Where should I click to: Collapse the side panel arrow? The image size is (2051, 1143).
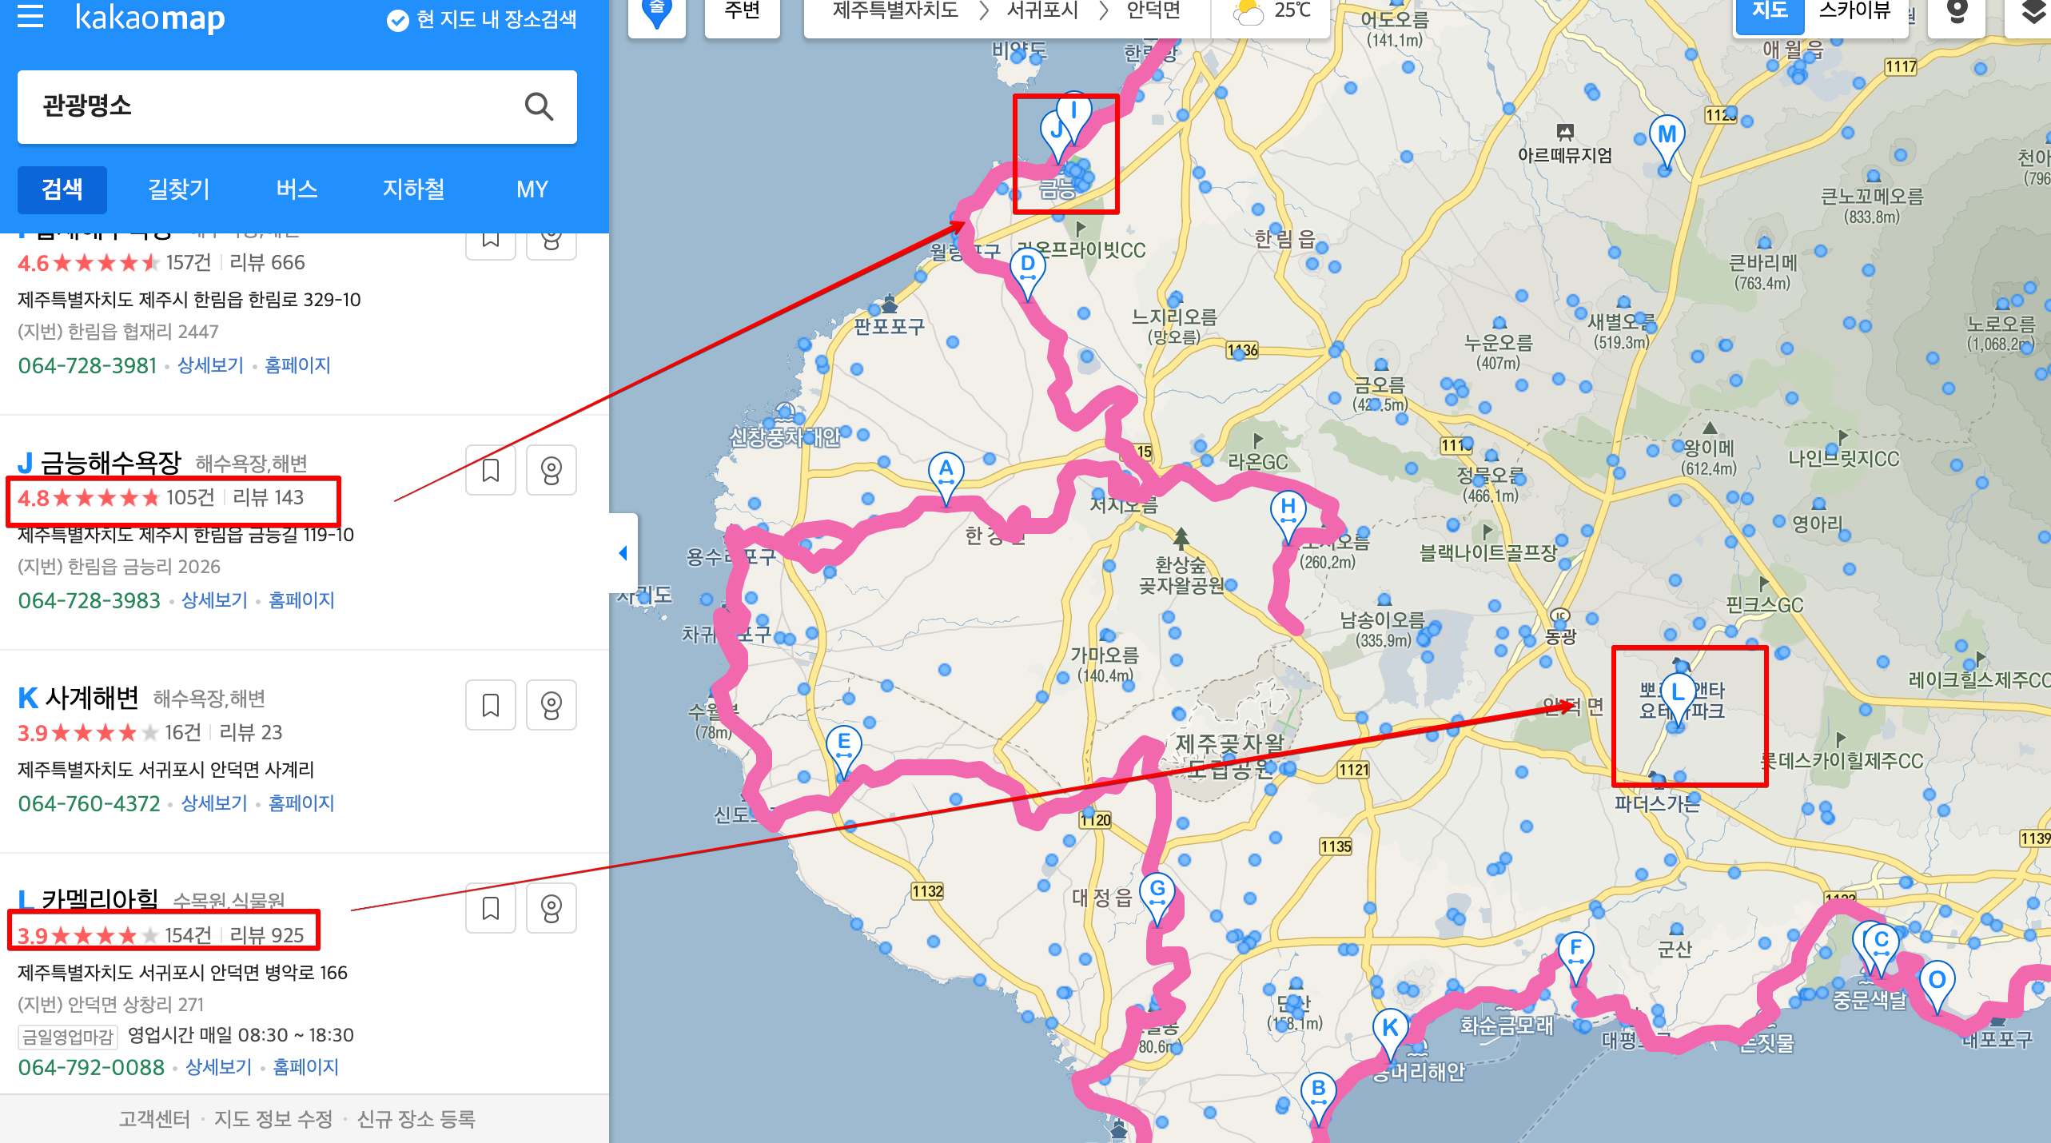click(623, 553)
